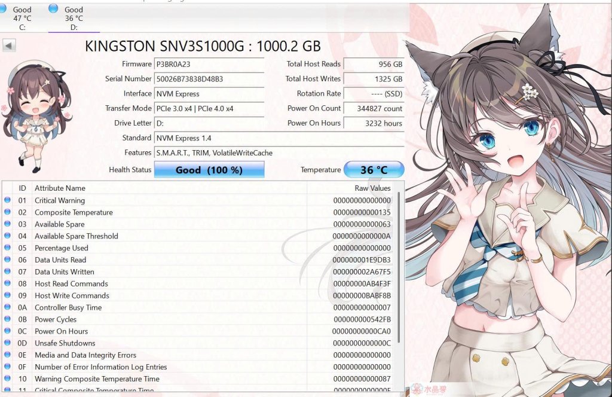
Task: Select the Host Read Commands attribute name
Action: [72, 284]
